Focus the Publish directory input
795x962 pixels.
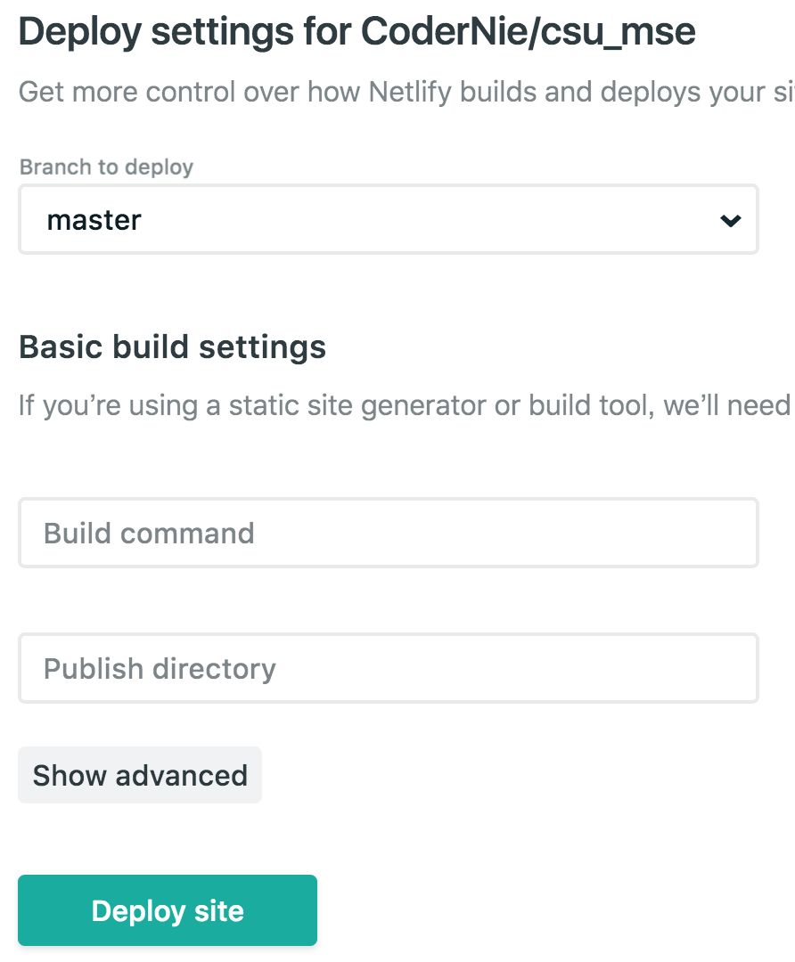pyautogui.click(x=388, y=668)
